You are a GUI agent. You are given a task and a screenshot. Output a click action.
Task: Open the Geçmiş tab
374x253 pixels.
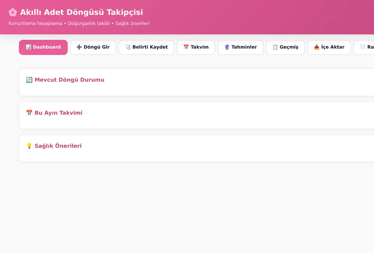285,47
